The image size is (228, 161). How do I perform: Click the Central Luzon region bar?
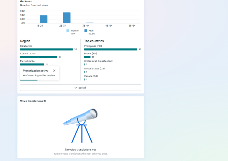(39, 57)
